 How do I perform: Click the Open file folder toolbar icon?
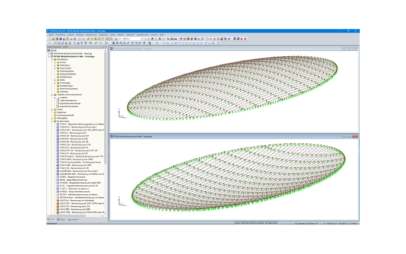point(53,39)
